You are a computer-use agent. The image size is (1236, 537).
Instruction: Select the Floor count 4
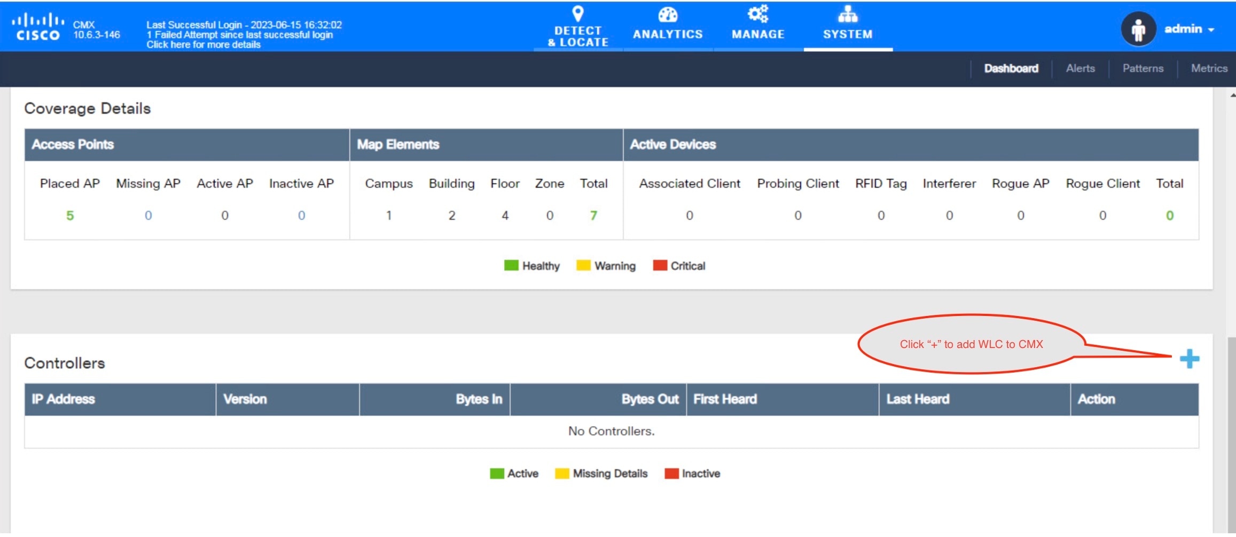[x=505, y=216]
